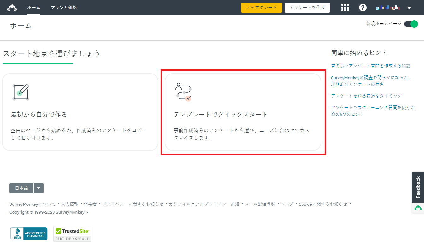Click the Feedback tab on the right edge
This screenshot has width=424, height=243.
[419, 187]
